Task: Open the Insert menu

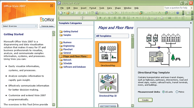Action: [84, 8]
